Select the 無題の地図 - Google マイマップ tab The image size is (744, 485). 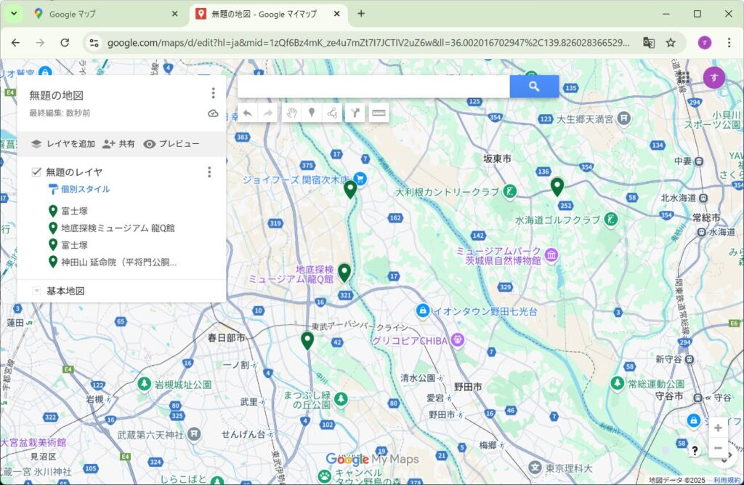(x=269, y=15)
